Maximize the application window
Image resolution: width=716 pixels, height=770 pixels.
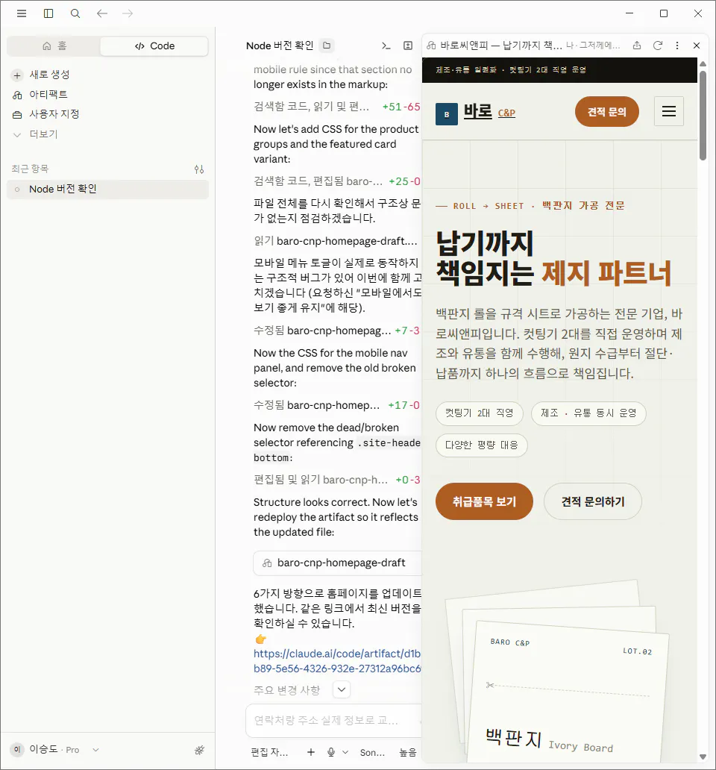coord(664,13)
